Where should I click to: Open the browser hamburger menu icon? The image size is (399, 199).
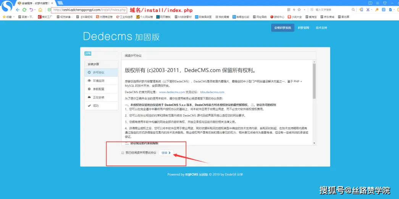pos(378,3)
